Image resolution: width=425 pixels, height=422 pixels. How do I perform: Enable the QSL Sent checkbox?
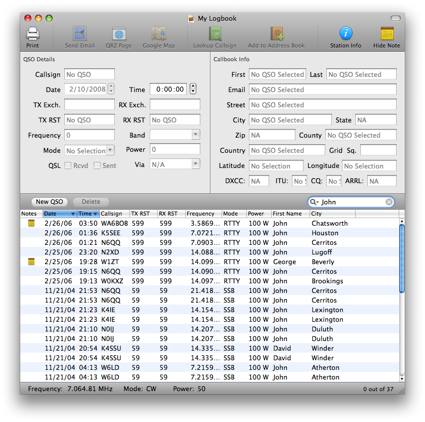(x=97, y=165)
